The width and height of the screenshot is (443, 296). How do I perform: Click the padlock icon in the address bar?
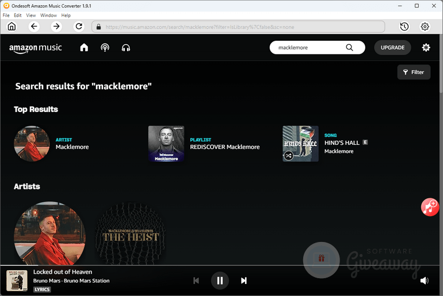(x=98, y=27)
